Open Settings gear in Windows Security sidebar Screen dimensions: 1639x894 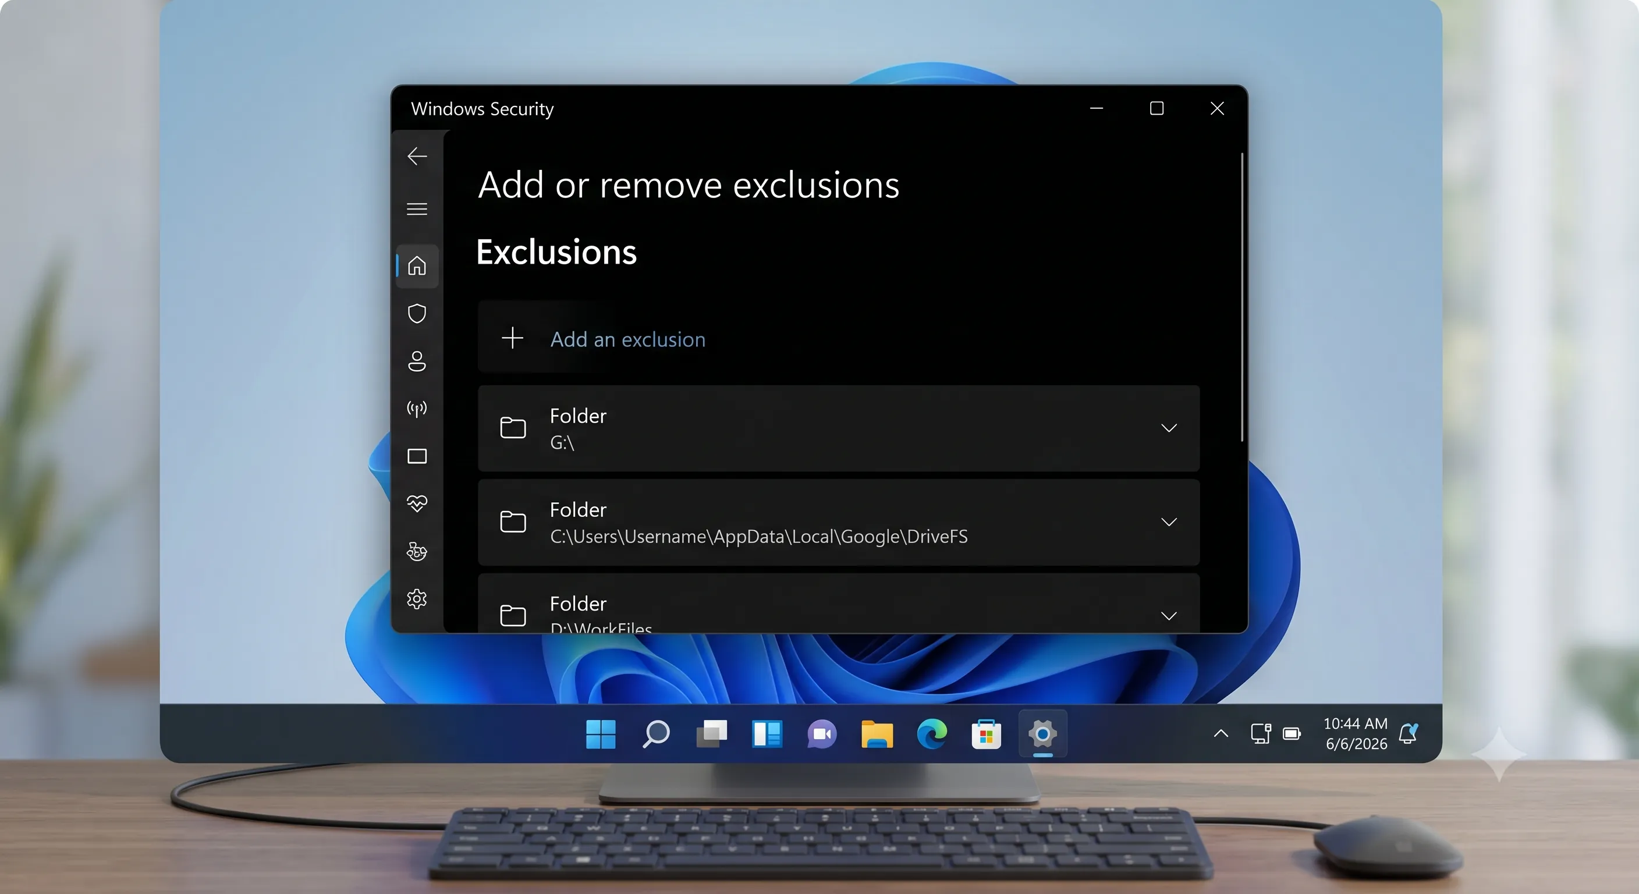417,599
